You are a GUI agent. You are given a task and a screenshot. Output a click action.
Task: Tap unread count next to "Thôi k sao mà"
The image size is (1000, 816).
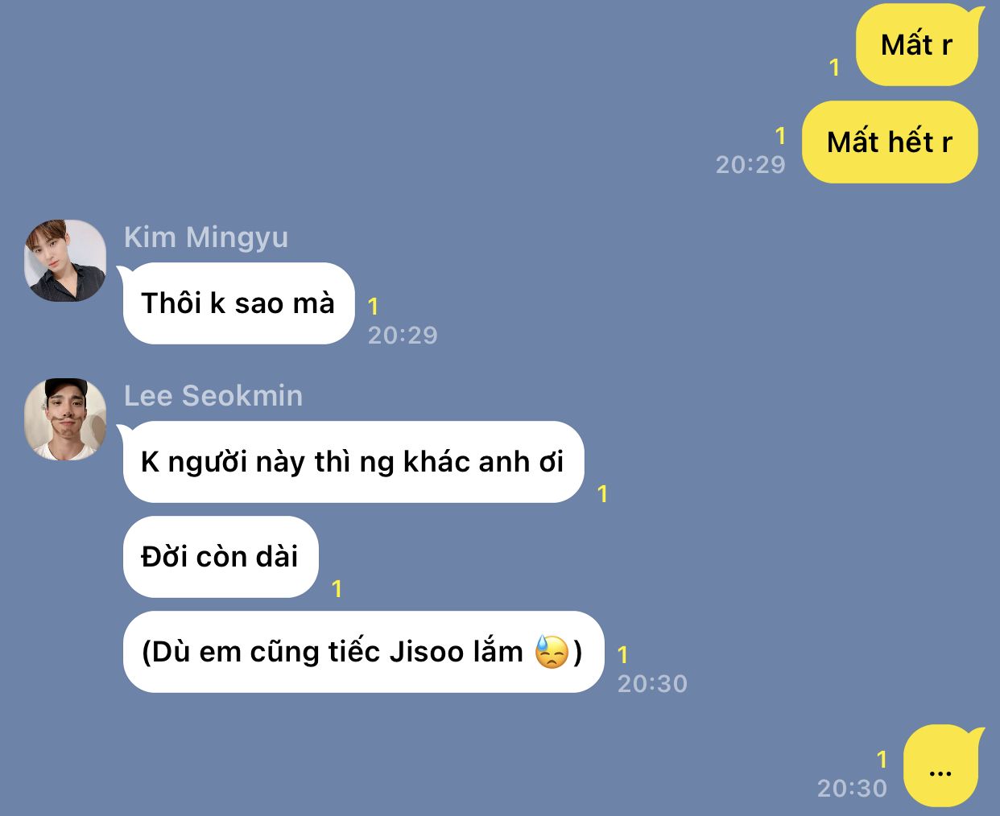click(374, 307)
